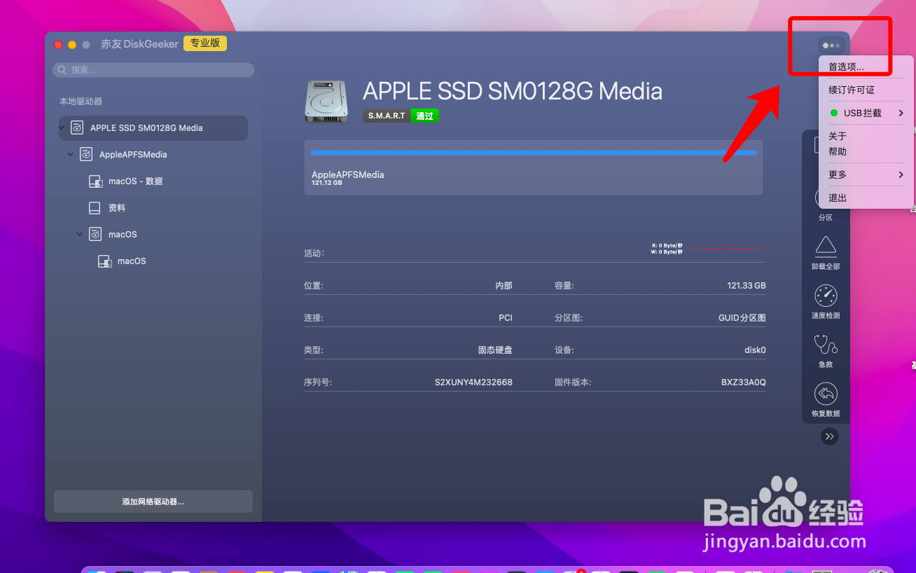Image resolution: width=916 pixels, height=573 pixels.
Task: Click the 专业版 edition badge
Action: [205, 43]
